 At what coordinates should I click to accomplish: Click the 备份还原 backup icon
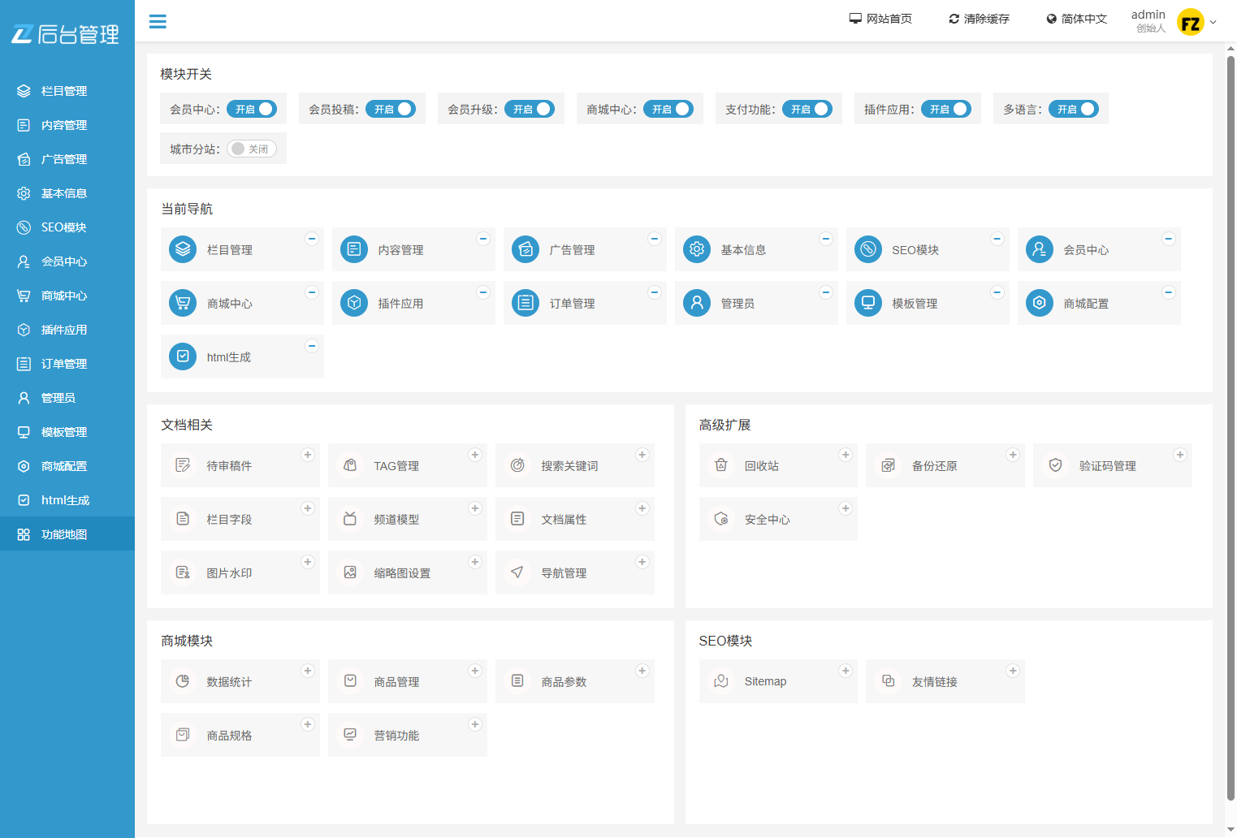coord(888,465)
